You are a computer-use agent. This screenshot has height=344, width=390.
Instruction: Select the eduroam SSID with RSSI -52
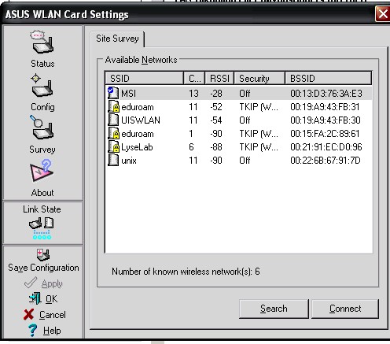pos(138,107)
